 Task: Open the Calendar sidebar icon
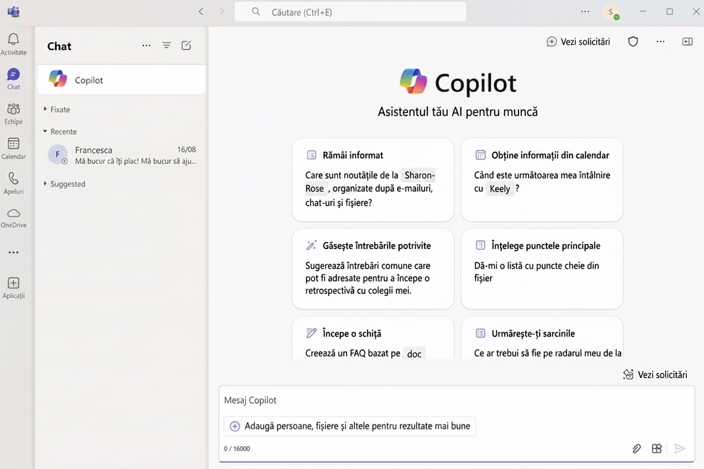coord(13,148)
